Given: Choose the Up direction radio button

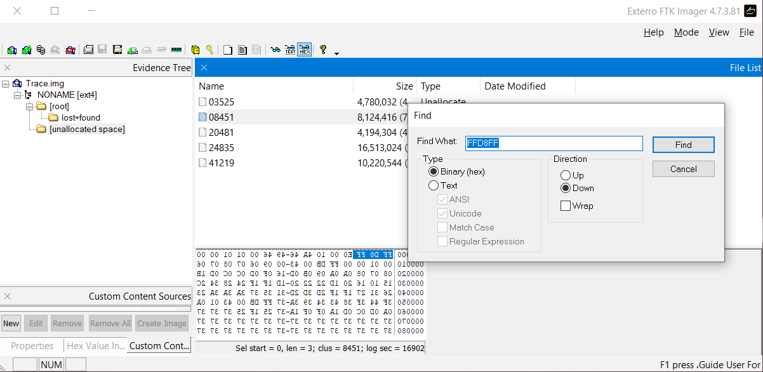Looking at the screenshot, I should 565,175.
